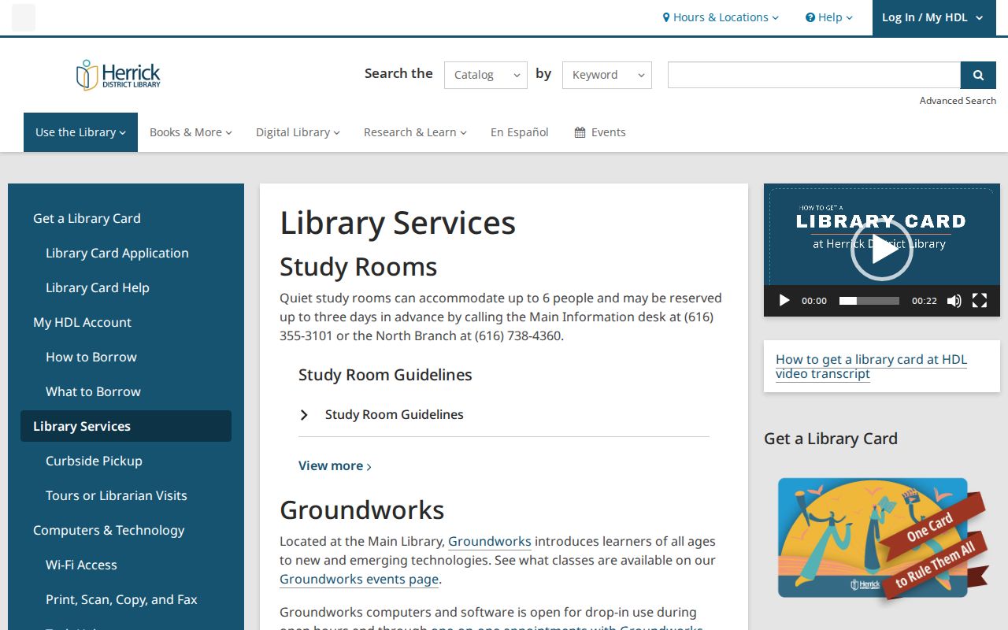Click the white square button top-left
Viewport: 1008px width, 630px height.
click(24, 17)
